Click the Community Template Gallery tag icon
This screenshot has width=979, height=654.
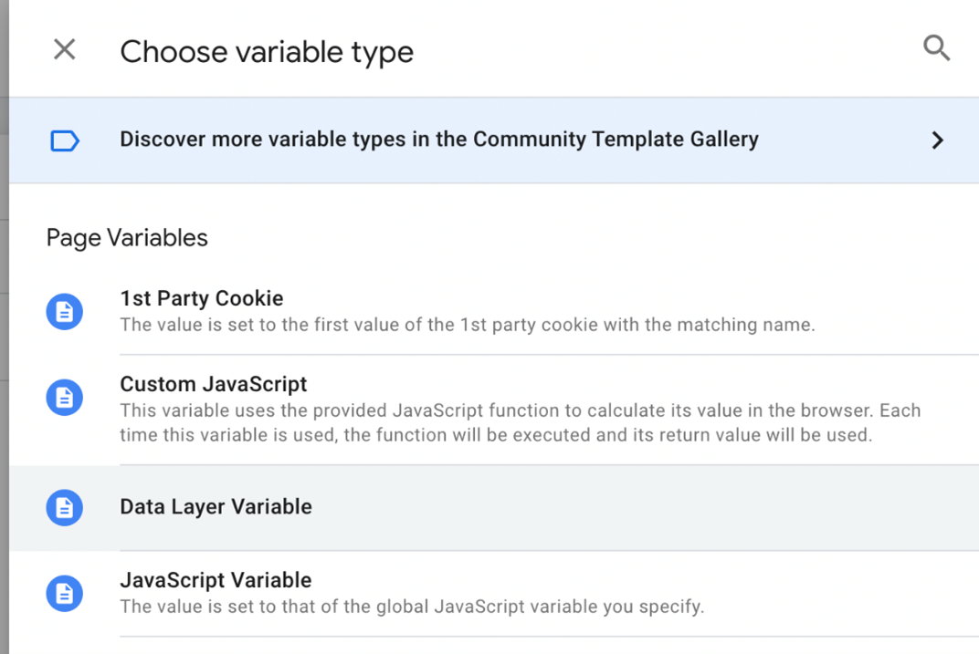65,140
